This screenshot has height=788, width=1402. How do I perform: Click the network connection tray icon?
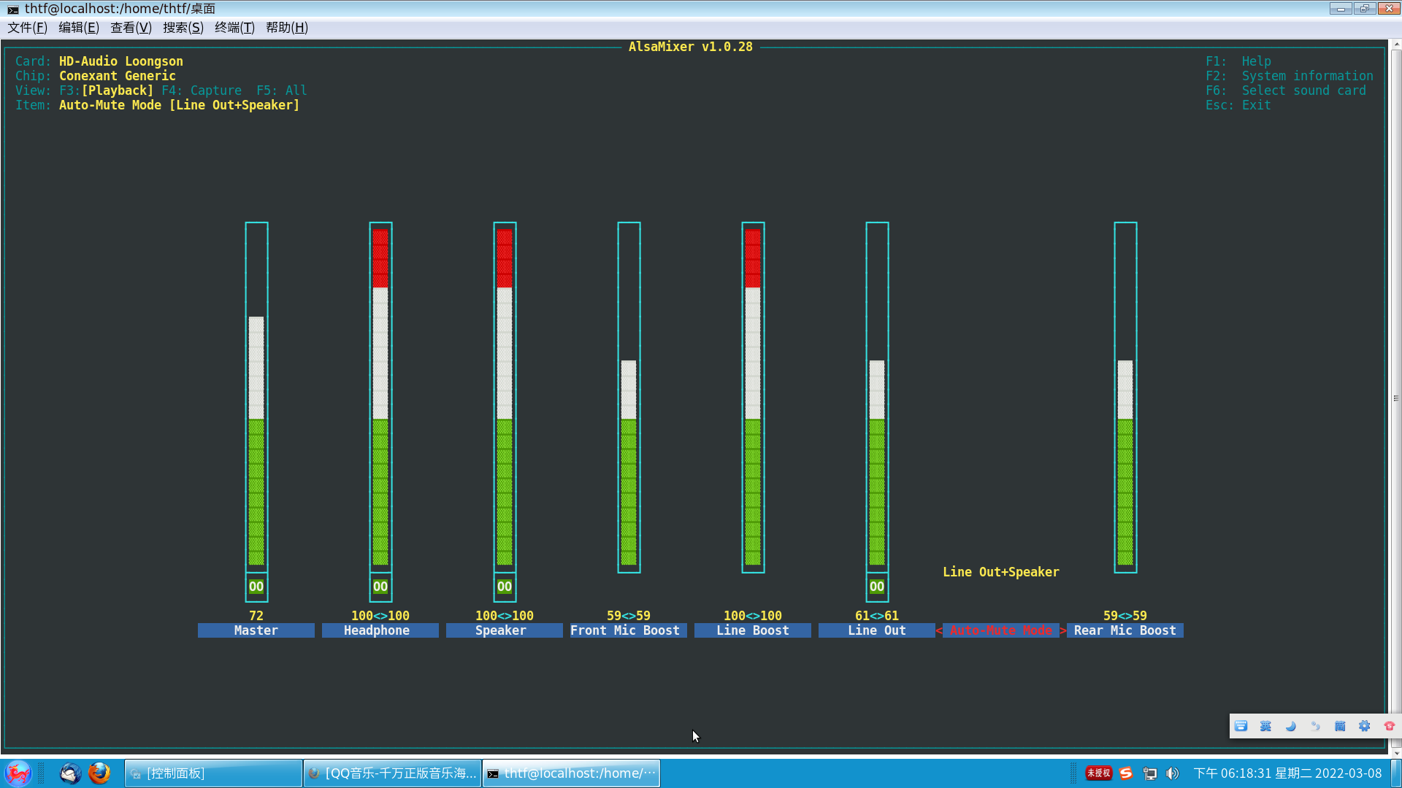tap(1150, 773)
